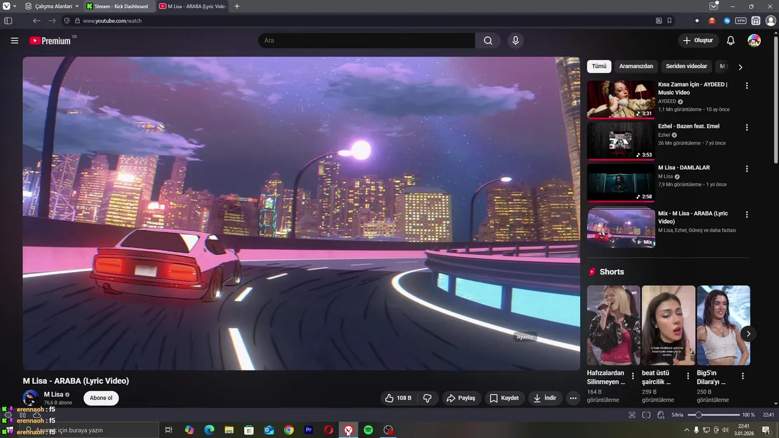Click the address bar URL

click(112, 21)
